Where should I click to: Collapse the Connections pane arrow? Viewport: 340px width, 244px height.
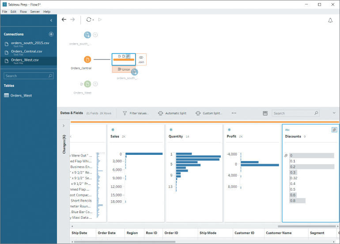pyautogui.click(x=51, y=20)
